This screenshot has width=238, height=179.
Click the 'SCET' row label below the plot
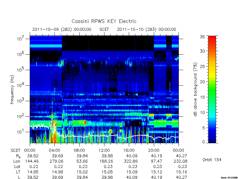click(15, 150)
